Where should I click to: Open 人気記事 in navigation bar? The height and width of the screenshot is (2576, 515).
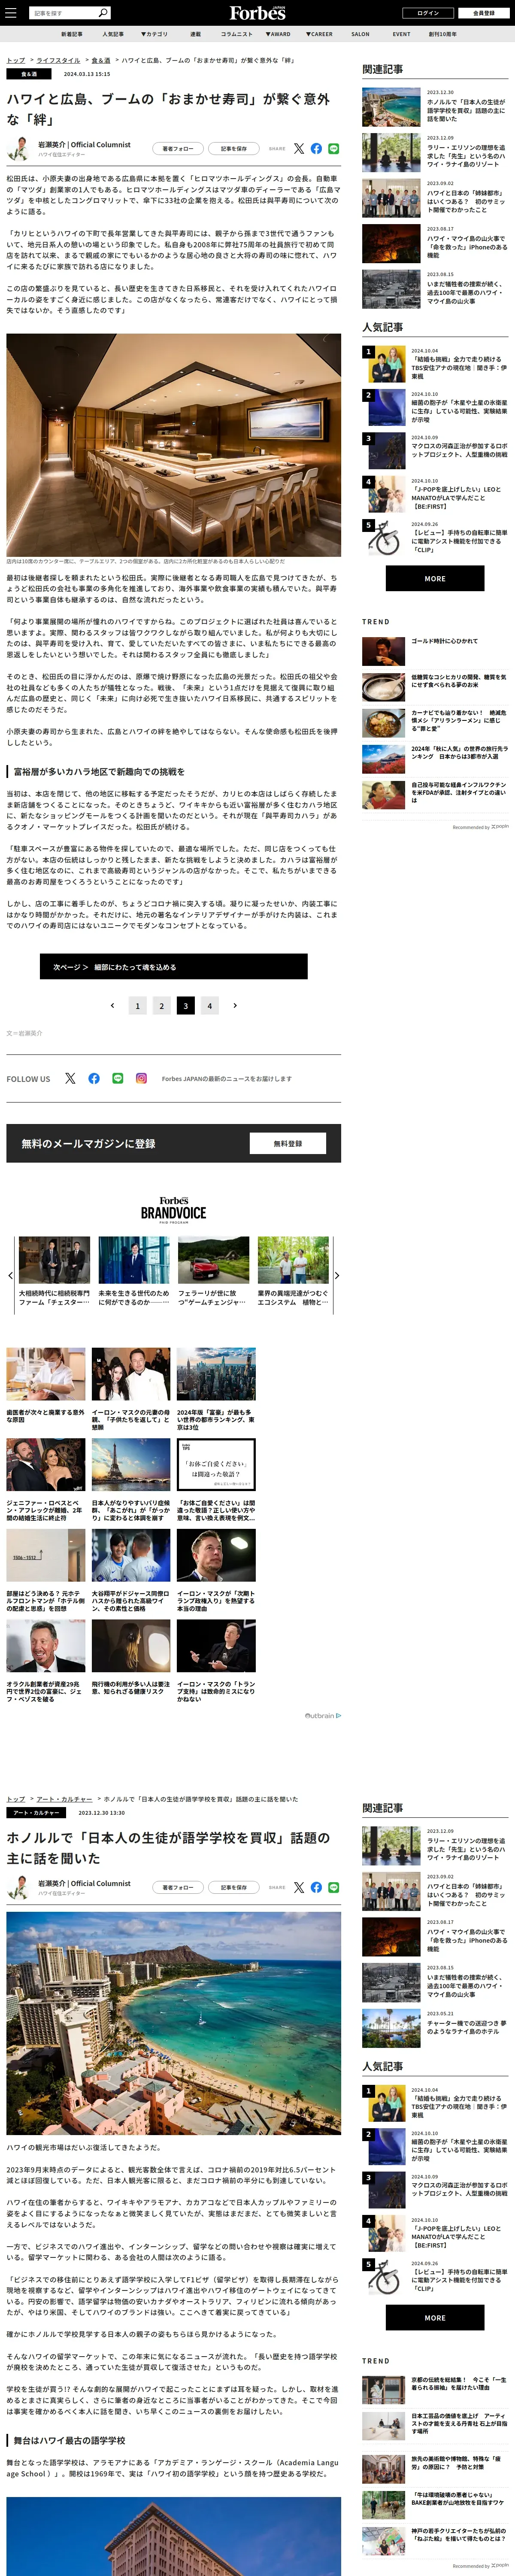coord(113,34)
